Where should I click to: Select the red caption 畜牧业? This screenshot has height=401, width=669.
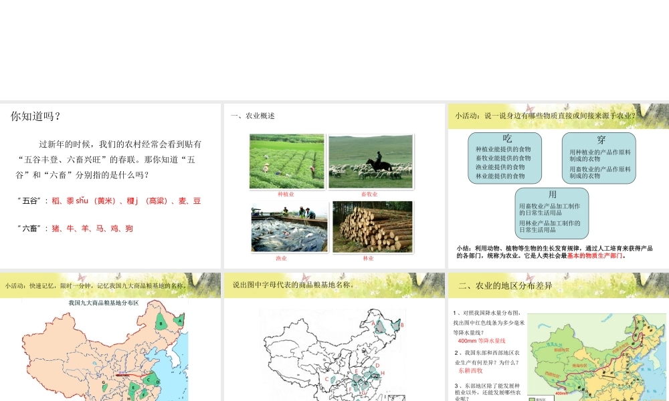(x=369, y=194)
